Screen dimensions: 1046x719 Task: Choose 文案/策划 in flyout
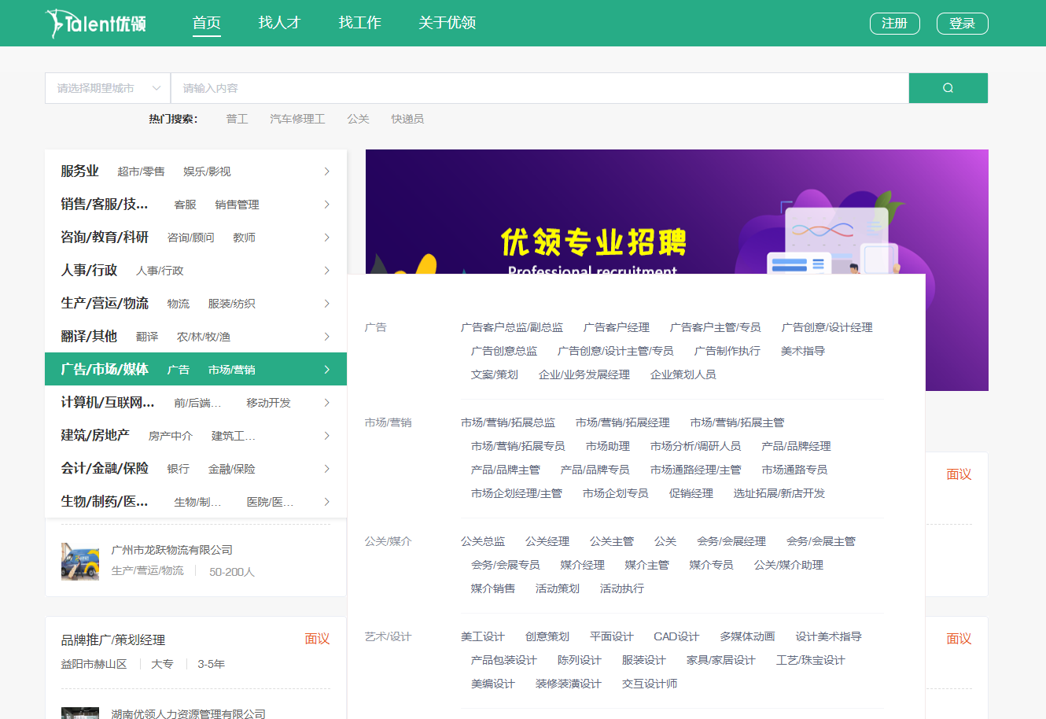point(495,374)
